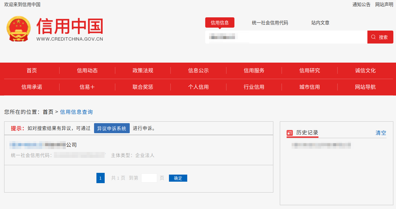Screen dimensions: 396x209
Task: Click the red history record icon
Action: [x=290, y=133]
